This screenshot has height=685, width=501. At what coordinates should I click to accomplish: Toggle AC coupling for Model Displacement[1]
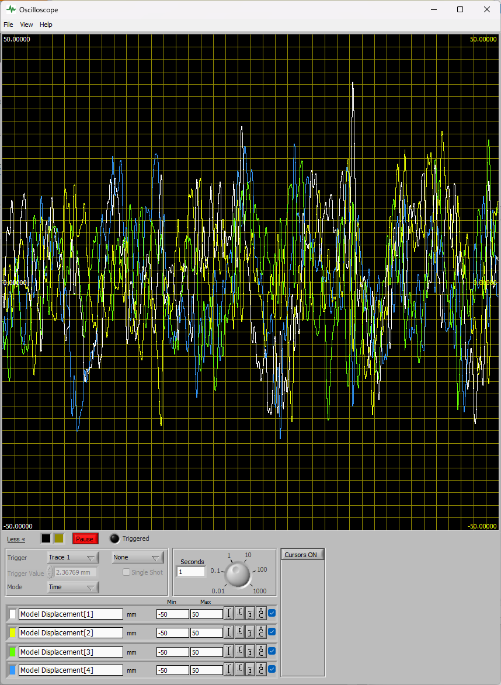261,613
